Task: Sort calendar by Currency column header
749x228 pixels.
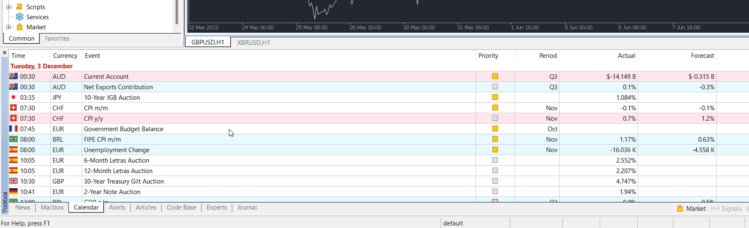Action: [65, 56]
